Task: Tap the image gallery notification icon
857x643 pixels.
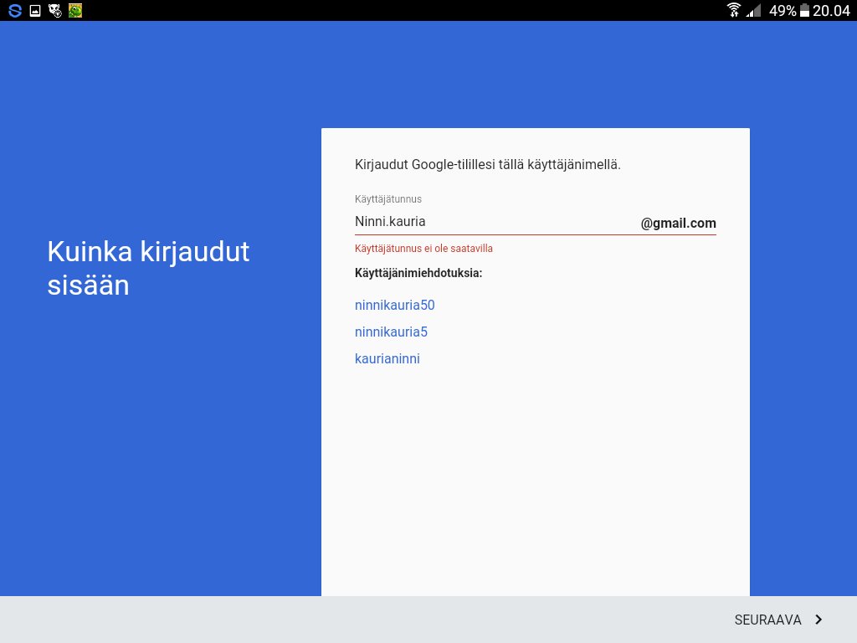Action: click(35, 10)
